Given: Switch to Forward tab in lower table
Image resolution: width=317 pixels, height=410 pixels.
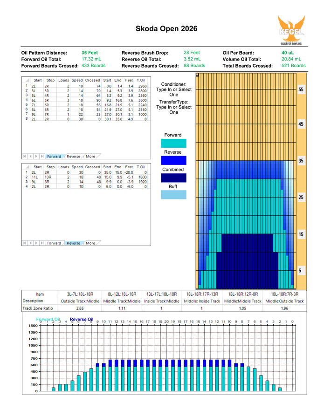Looking at the screenshot, I should coord(54,243).
